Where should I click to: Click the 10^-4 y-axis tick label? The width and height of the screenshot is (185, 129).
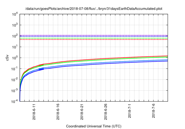tap(14, 101)
